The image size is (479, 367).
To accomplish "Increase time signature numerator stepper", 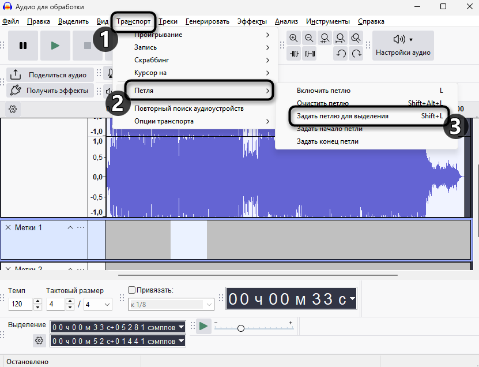I will [x=70, y=301].
